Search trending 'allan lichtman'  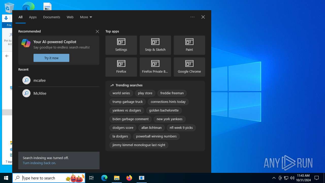coord(151,128)
